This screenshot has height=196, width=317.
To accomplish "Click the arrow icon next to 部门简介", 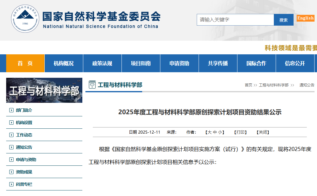I will pos(11,110).
